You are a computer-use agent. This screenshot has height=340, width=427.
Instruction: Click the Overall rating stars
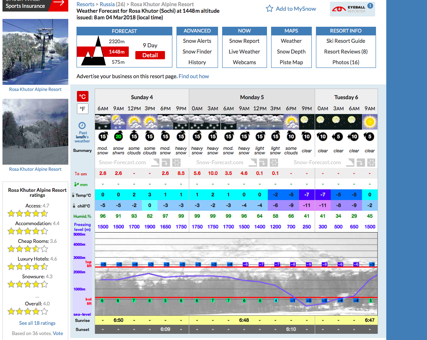(28, 312)
